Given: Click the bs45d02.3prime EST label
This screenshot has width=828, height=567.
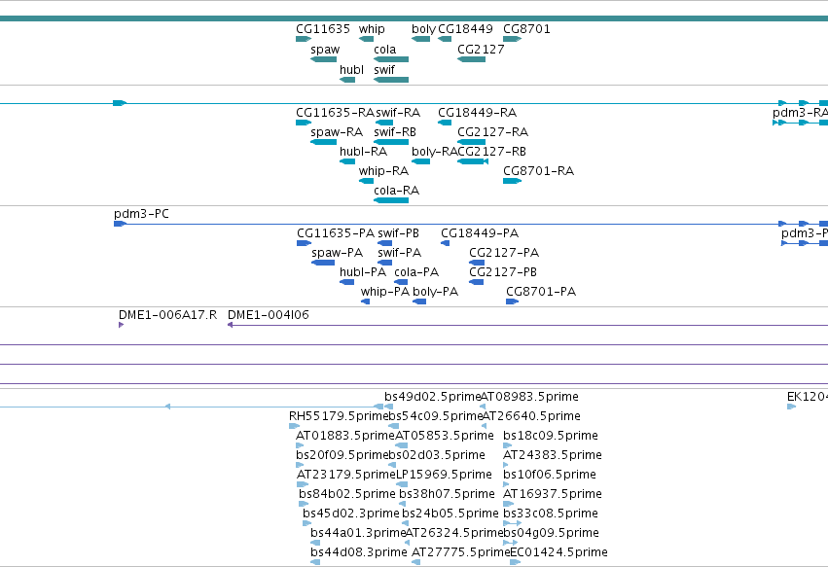Looking at the screenshot, I should click(x=350, y=514).
